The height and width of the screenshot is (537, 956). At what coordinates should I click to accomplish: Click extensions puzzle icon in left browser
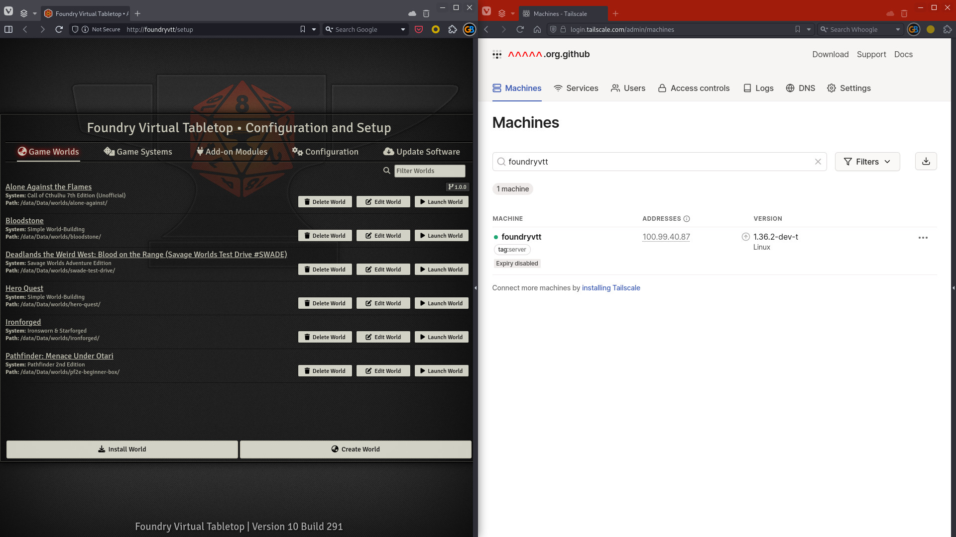pyautogui.click(x=452, y=29)
